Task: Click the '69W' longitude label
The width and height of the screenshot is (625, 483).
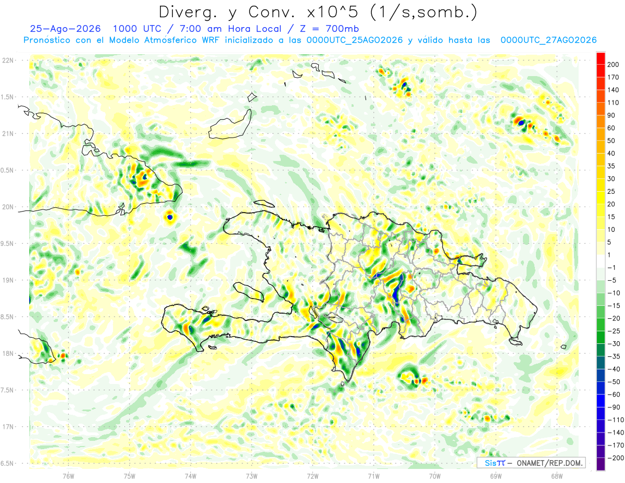Action: pos(496,476)
